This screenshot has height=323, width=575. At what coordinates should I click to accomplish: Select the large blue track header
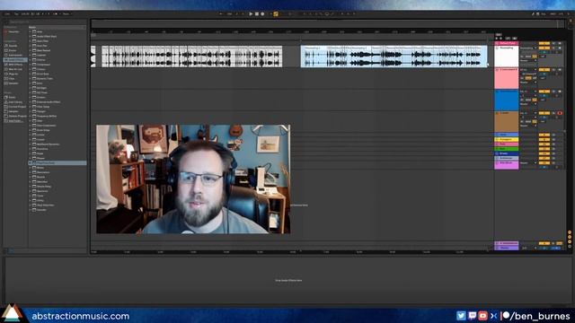tap(507, 100)
